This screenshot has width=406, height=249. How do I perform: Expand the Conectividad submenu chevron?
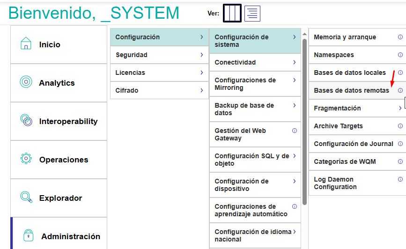(294, 62)
